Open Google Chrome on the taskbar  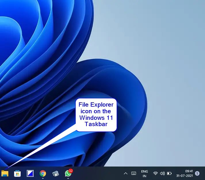click(x=43, y=173)
